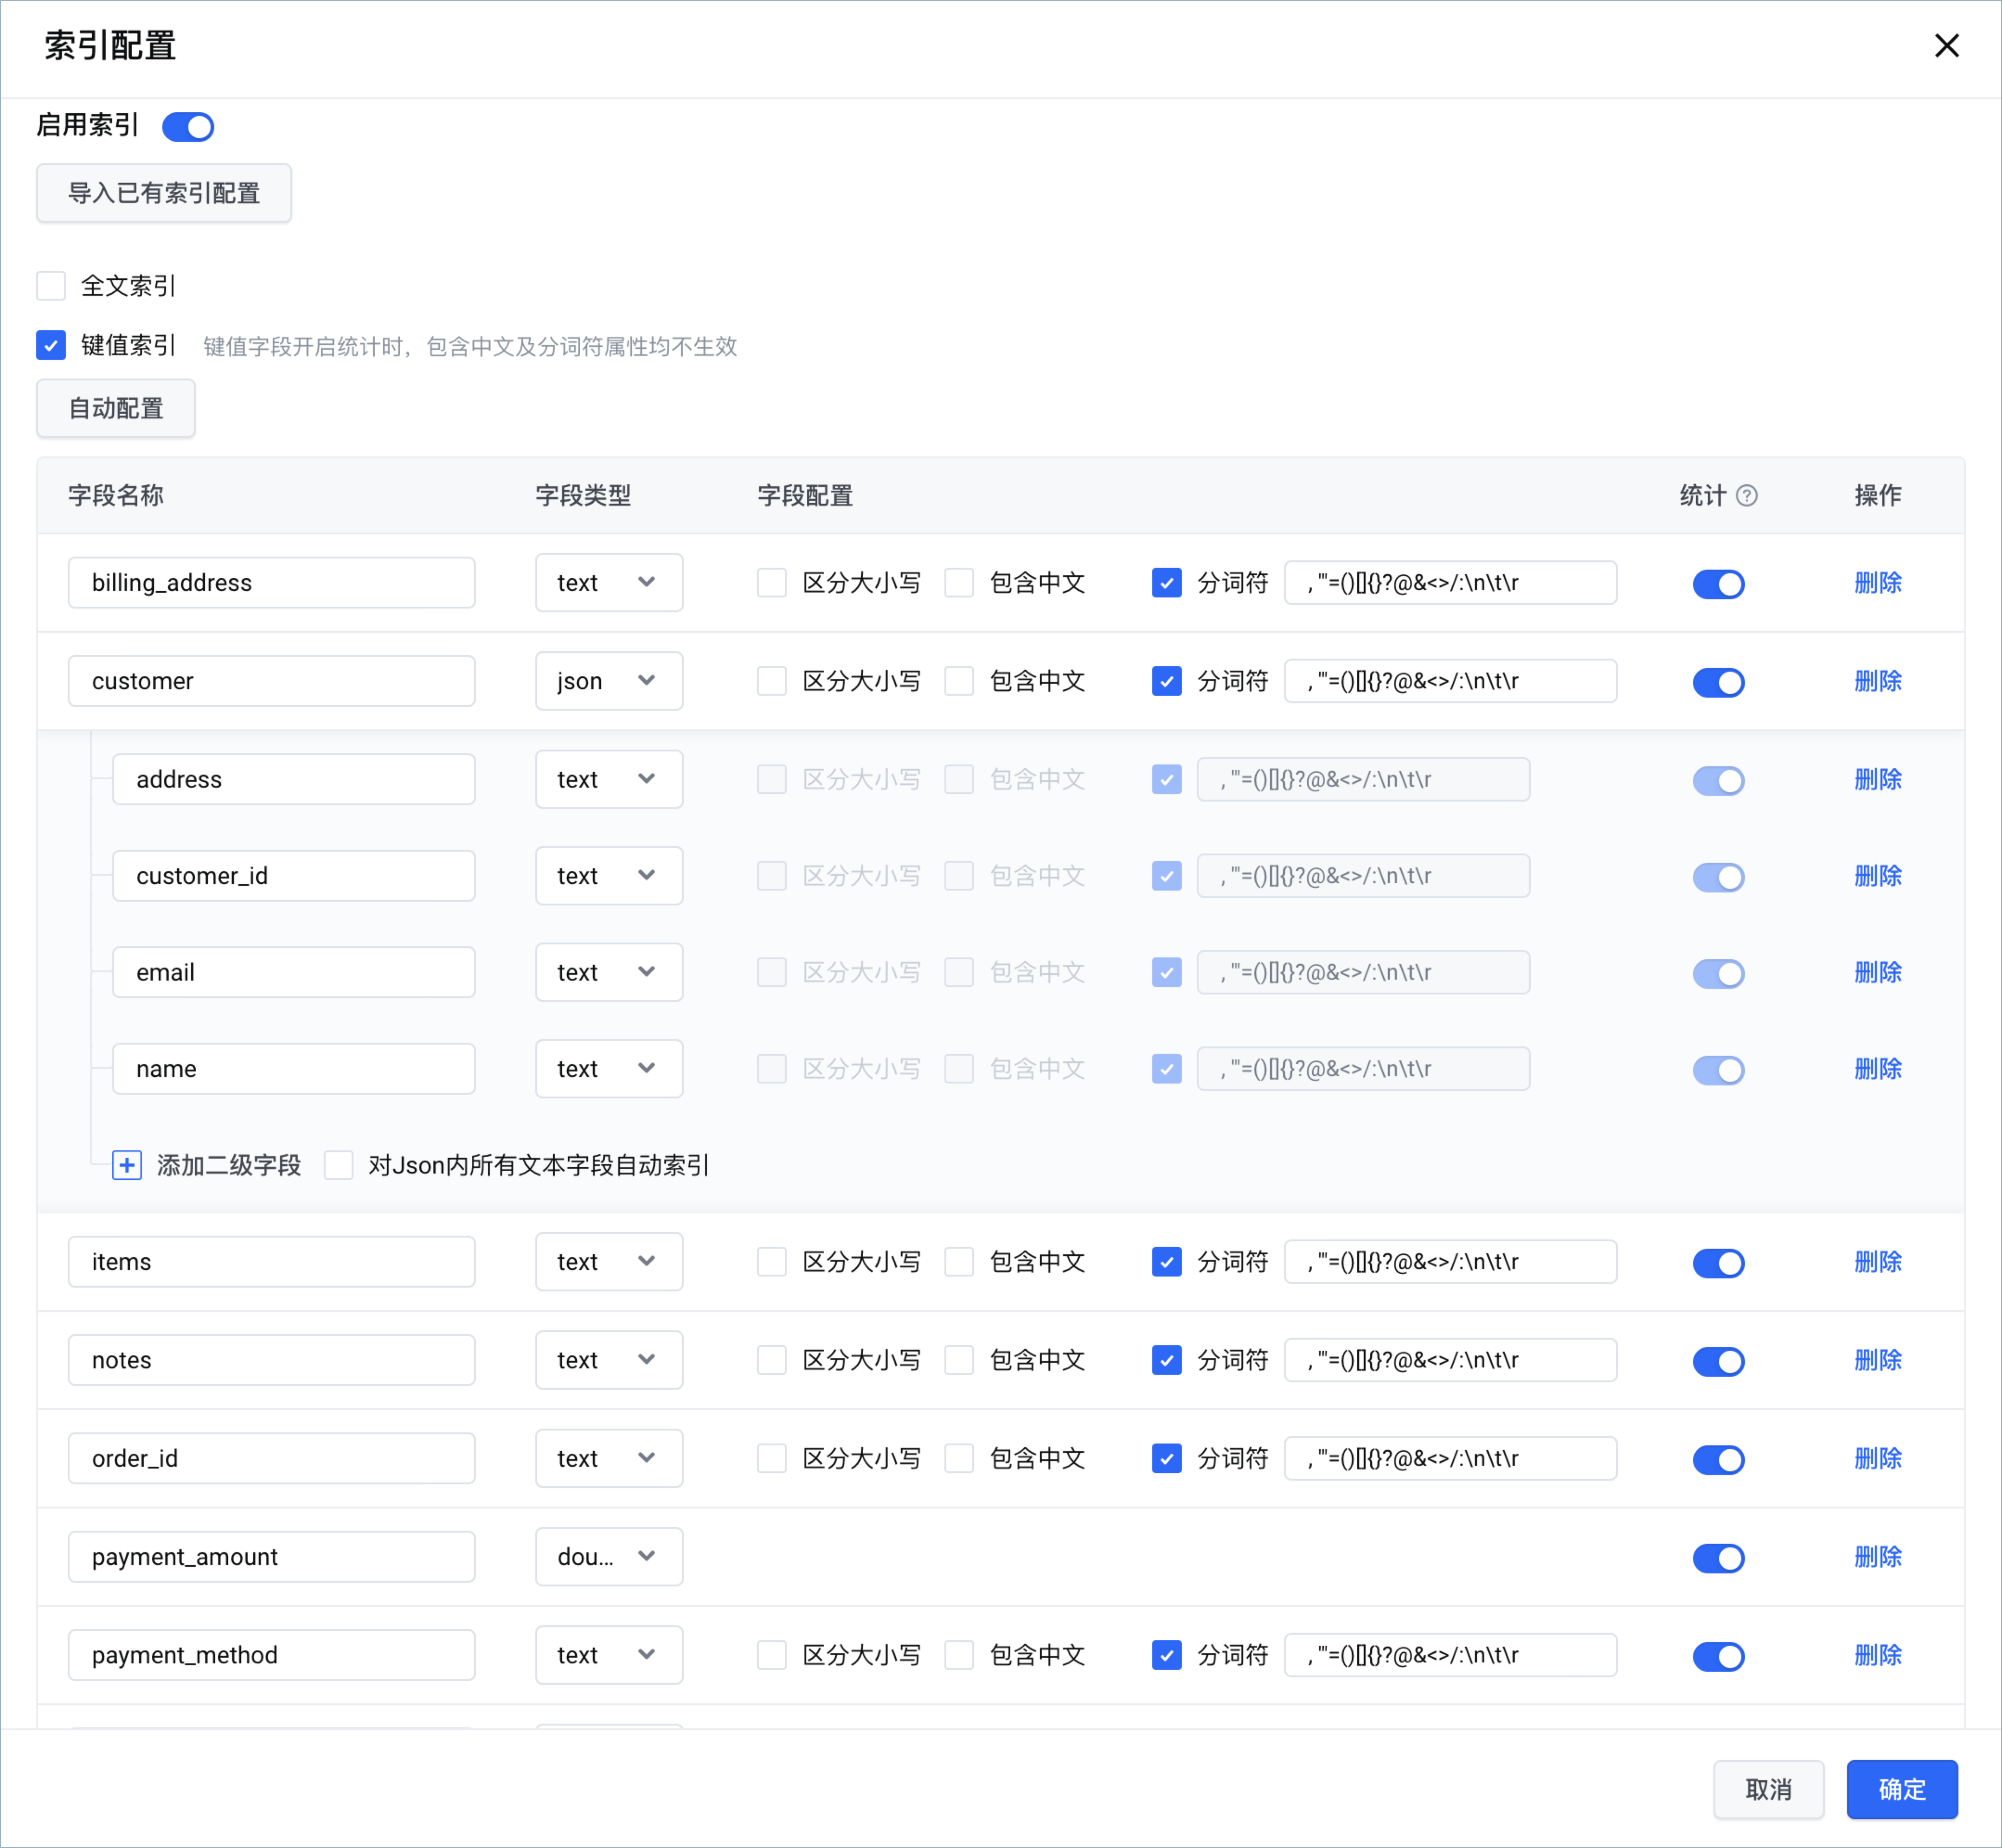Check 区分大小写 for customer row
The height and width of the screenshot is (1848, 2002).
[x=772, y=681]
